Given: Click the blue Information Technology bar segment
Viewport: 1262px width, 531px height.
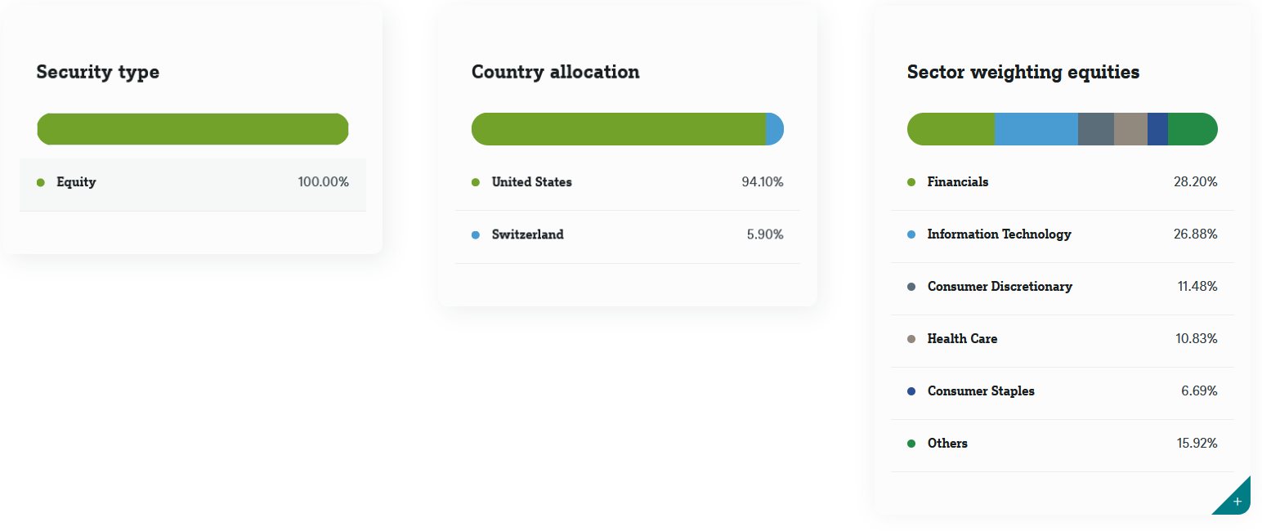Looking at the screenshot, I should coord(1036,129).
